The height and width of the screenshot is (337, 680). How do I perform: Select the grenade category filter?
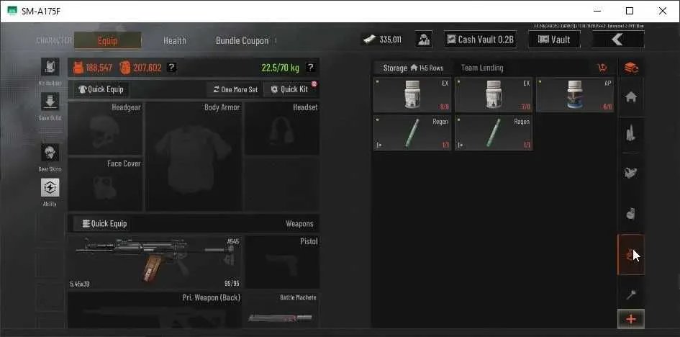coord(631,213)
